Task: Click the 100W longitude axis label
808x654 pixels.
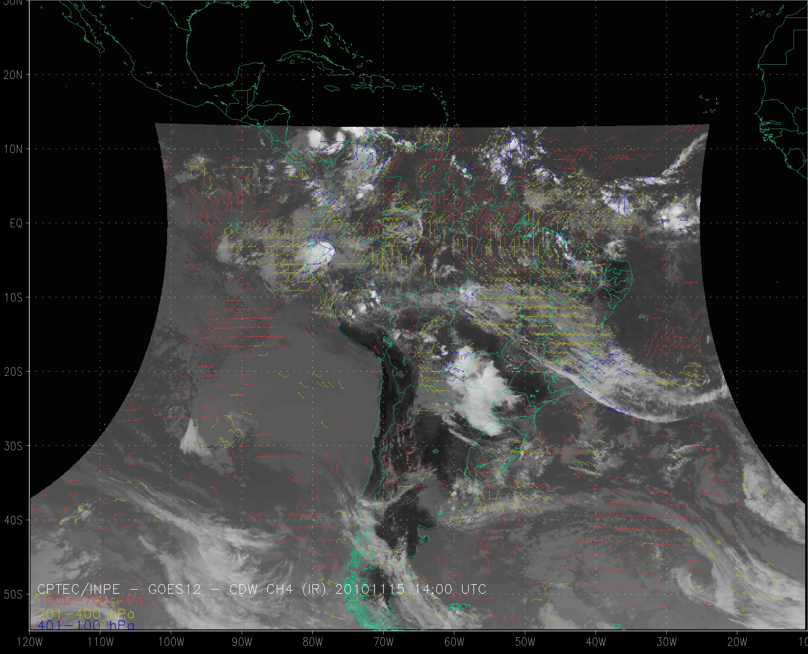Action: (x=171, y=642)
